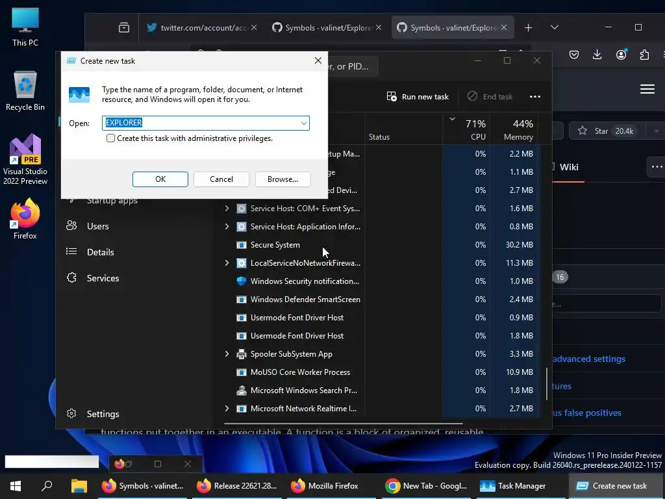Image resolution: width=665 pixels, height=499 pixels.
Task: Open Task Manager's three-dot more options menu
Action: tap(535, 97)
